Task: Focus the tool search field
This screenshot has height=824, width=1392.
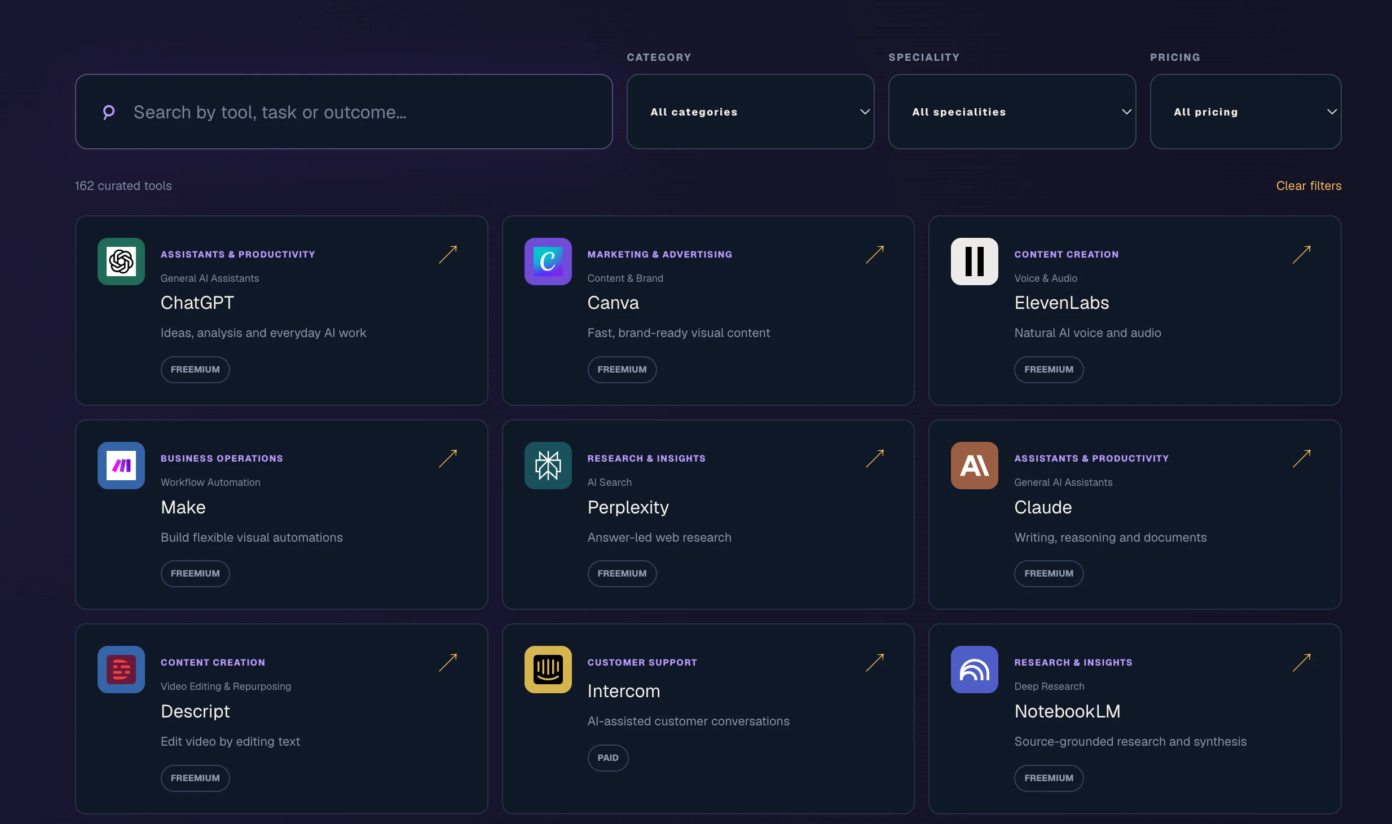Action: pyautogui.click(x=344, y=112)
